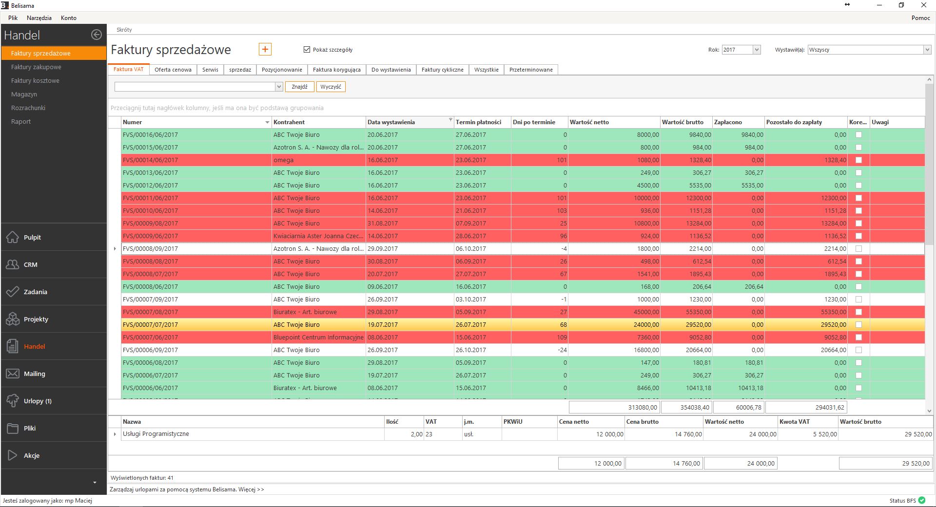Image resolution: width=936 pixels, height=507 pixels.
Task: Open the Pliki folder icon
Action: [13, 428]
